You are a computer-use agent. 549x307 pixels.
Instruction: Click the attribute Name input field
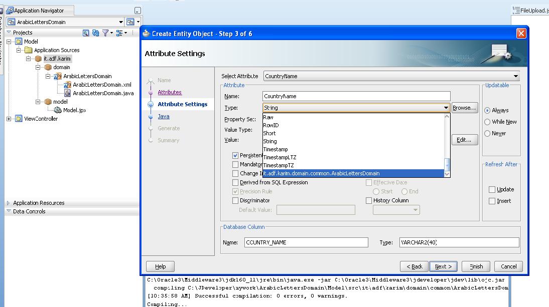pos(356,96)
